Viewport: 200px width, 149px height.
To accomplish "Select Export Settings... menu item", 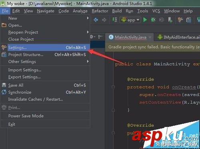I will click(45, 77).
